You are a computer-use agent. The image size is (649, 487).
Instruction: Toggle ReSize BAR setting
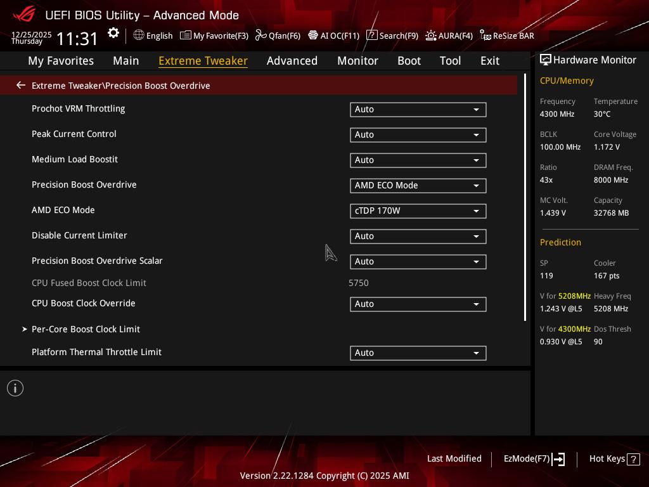click(506, 36)
